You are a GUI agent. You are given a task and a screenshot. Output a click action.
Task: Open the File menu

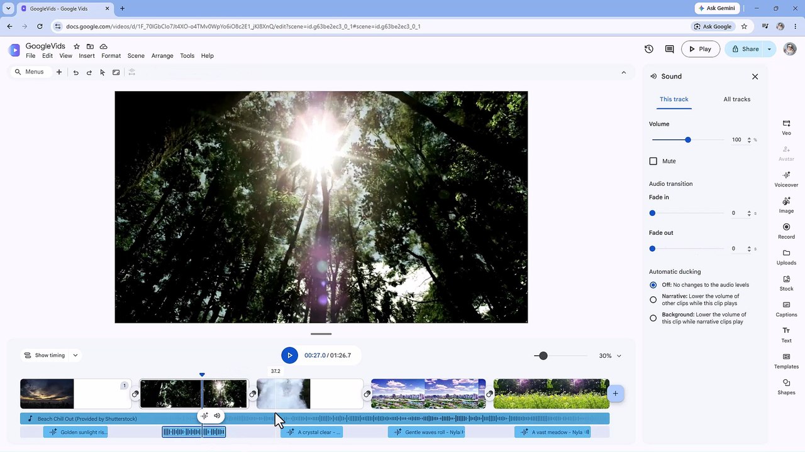coord(30,56)
